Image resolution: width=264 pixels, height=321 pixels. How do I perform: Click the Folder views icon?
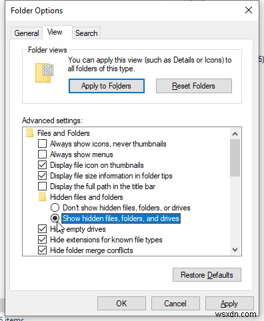(44, 73)
